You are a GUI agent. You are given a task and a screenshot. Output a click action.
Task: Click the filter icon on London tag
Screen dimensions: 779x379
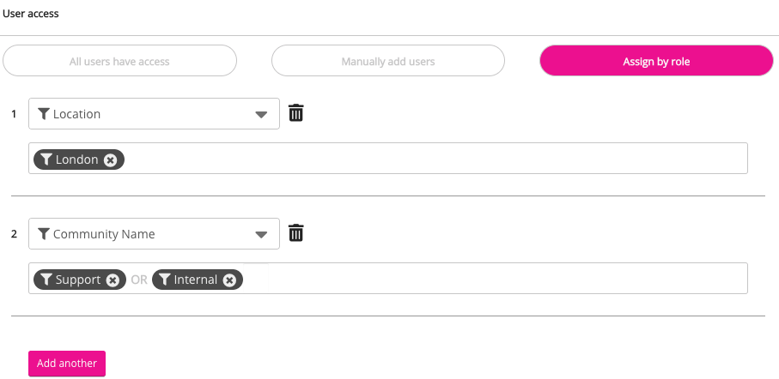[x=46, y=159]
